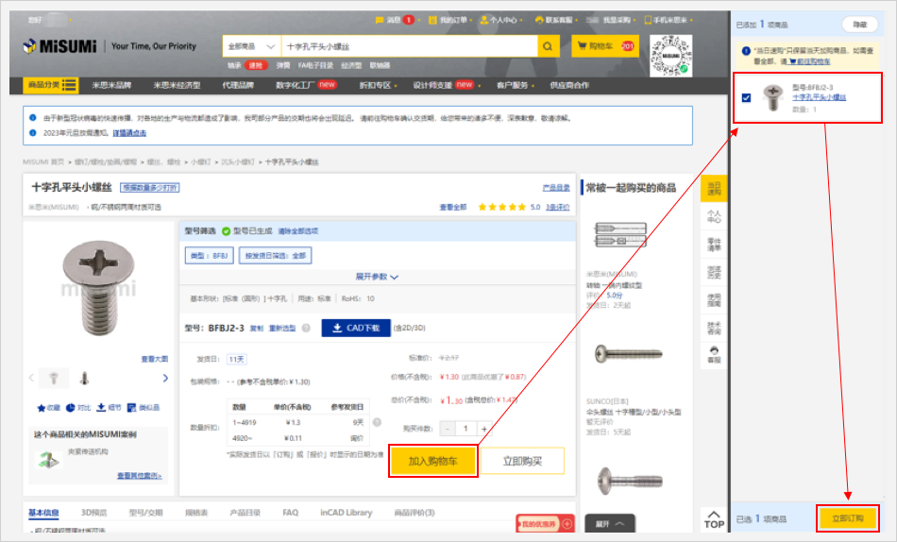The image size is (897, 542).
Task: Switch to the 3D预览 tab
Action: [x=94, y=513]
